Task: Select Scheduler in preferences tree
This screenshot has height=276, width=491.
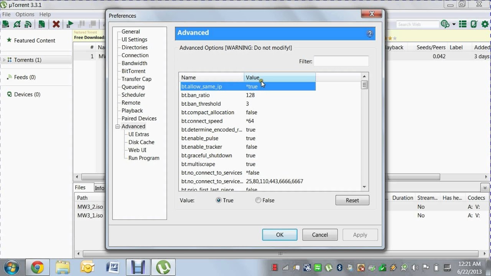Action: 133,95
